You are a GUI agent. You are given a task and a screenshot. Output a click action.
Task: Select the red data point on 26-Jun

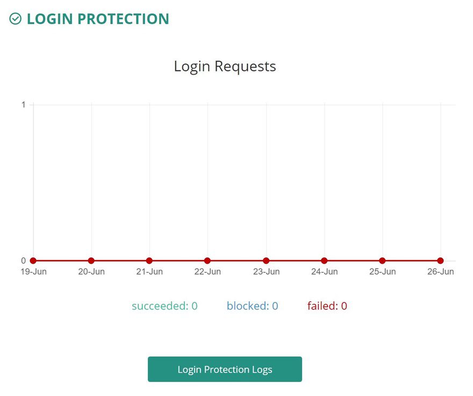[x=441, y=260]
